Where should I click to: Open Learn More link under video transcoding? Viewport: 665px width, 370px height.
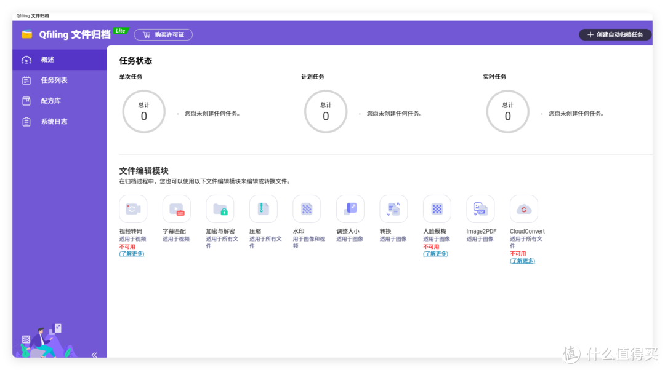[x=132, y=254]
